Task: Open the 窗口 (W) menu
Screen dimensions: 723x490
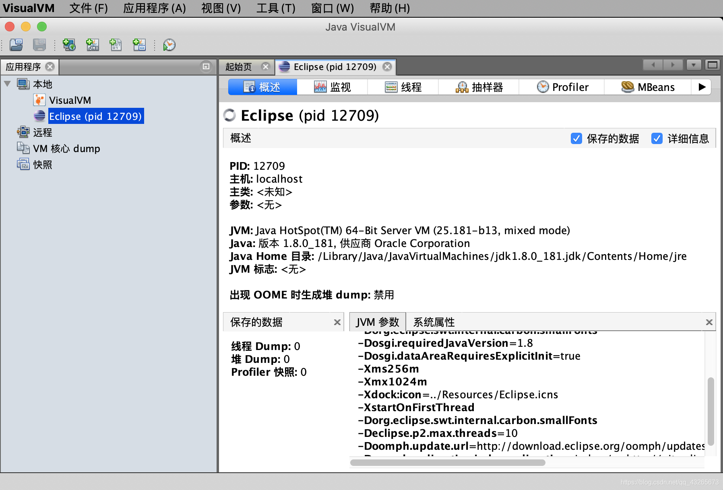Action: coord(333,8)
